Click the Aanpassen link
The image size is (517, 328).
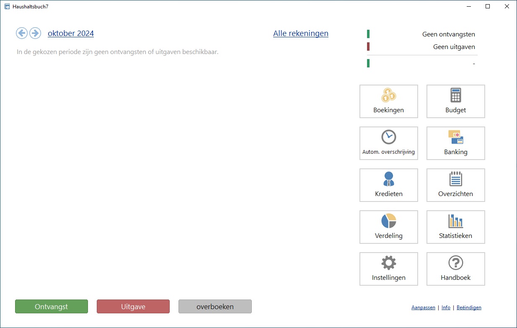pos(423,307)
